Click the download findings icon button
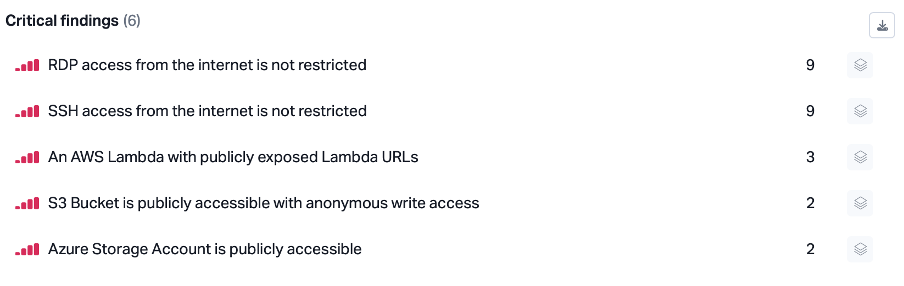Viewport: 904px width, 286px height. coord(881,26)
